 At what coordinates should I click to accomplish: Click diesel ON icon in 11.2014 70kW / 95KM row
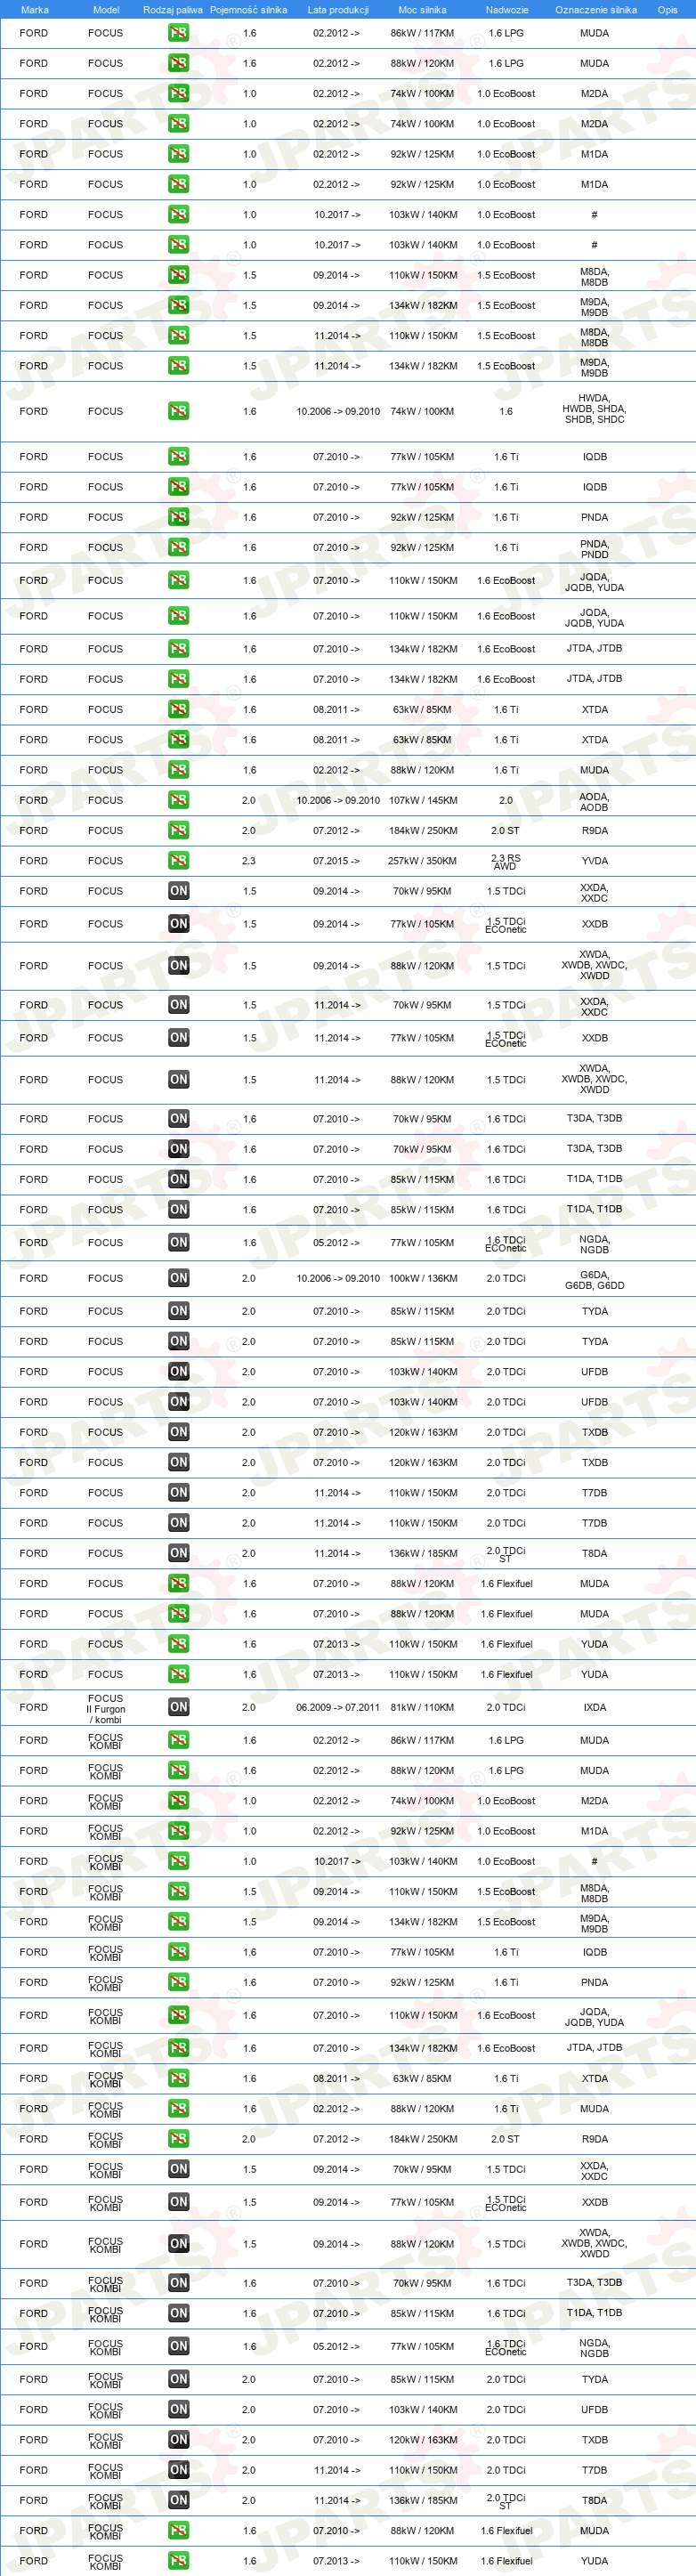coord(179,1005)
